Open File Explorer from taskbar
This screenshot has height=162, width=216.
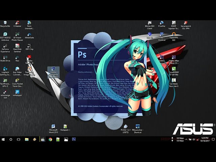click(x=27, y=139)
